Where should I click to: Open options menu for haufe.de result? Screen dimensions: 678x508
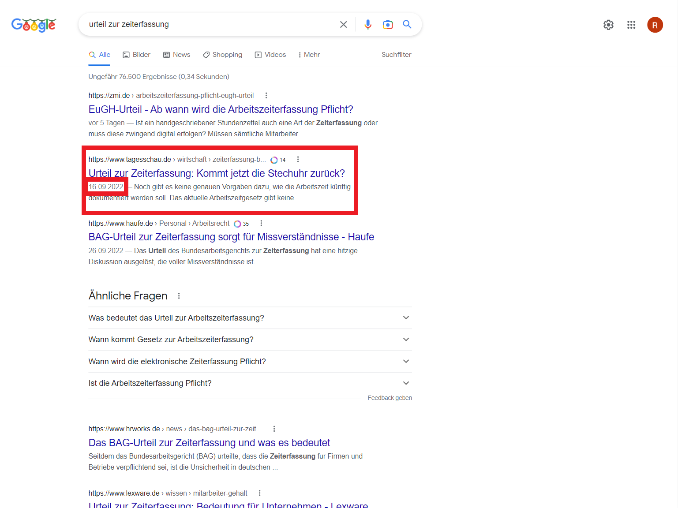pos(261,223)
